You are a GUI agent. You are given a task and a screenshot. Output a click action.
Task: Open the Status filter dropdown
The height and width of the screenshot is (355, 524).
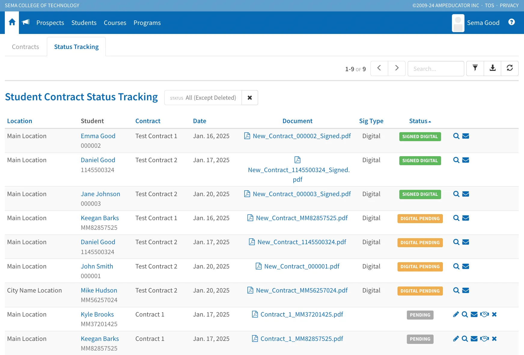click(203, 98)
